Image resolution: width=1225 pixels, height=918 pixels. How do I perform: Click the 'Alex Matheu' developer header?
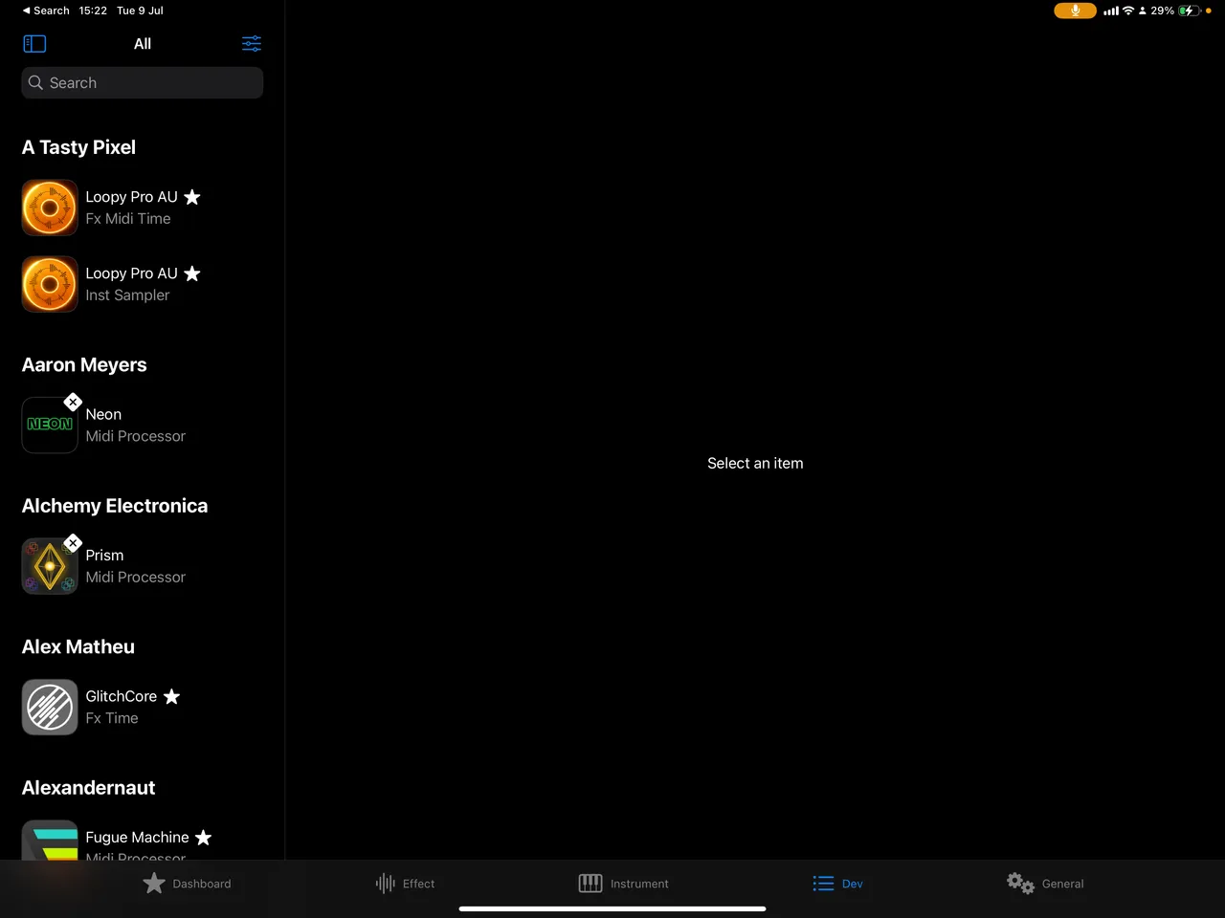point(78,647)
